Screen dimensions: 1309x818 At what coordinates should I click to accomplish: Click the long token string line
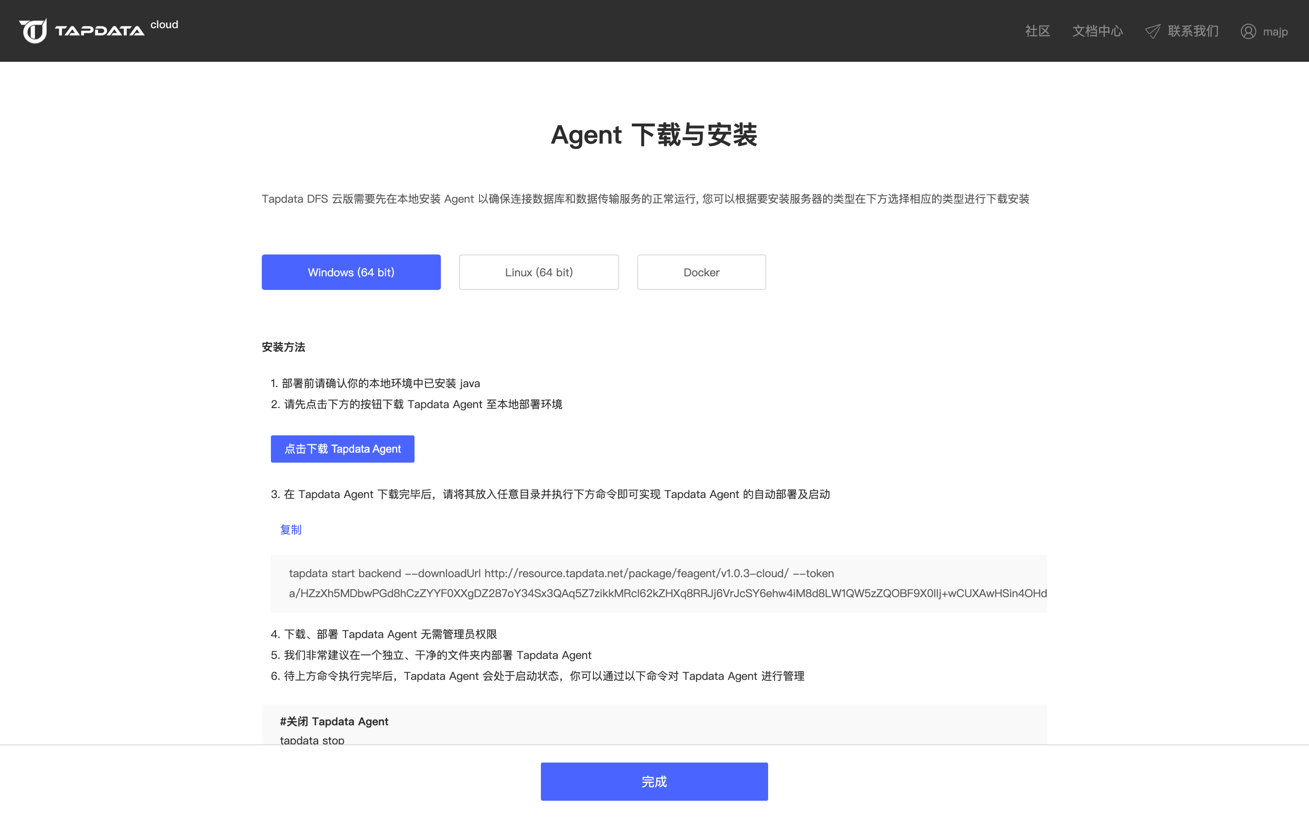click(668, 594)
